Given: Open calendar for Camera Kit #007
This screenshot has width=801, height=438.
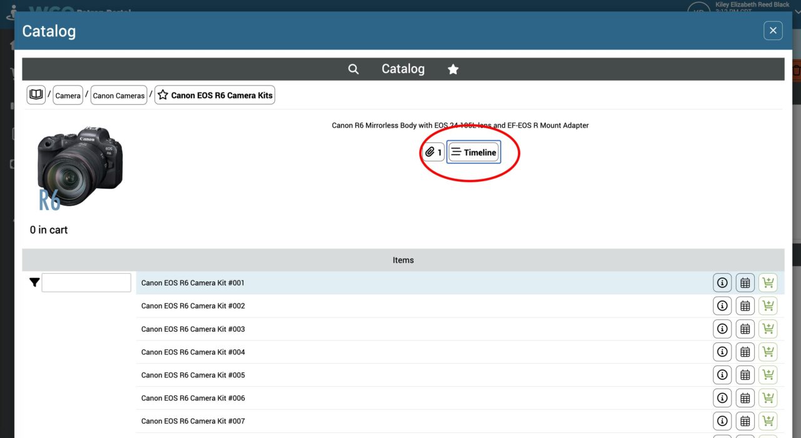Looking at the screenshot, I should point(745,421).
